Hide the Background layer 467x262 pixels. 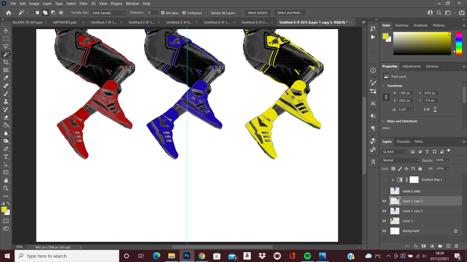click(384, 231)
